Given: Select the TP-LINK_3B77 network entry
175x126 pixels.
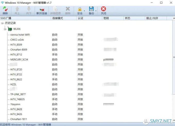Looking at the screenshot, I should click(x=18, y=94).
